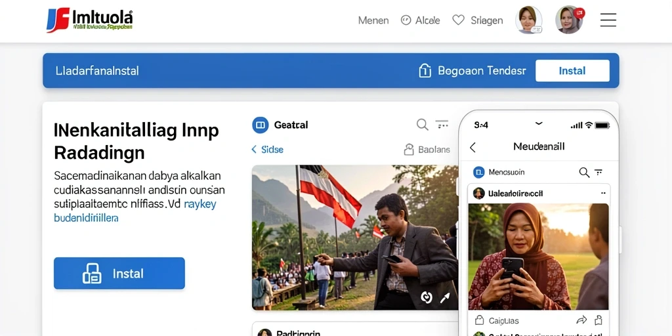The height and width of the screenshot is (336, 672).
Task: Tap the share arrow icon in phone
Action: click(581, 320)
